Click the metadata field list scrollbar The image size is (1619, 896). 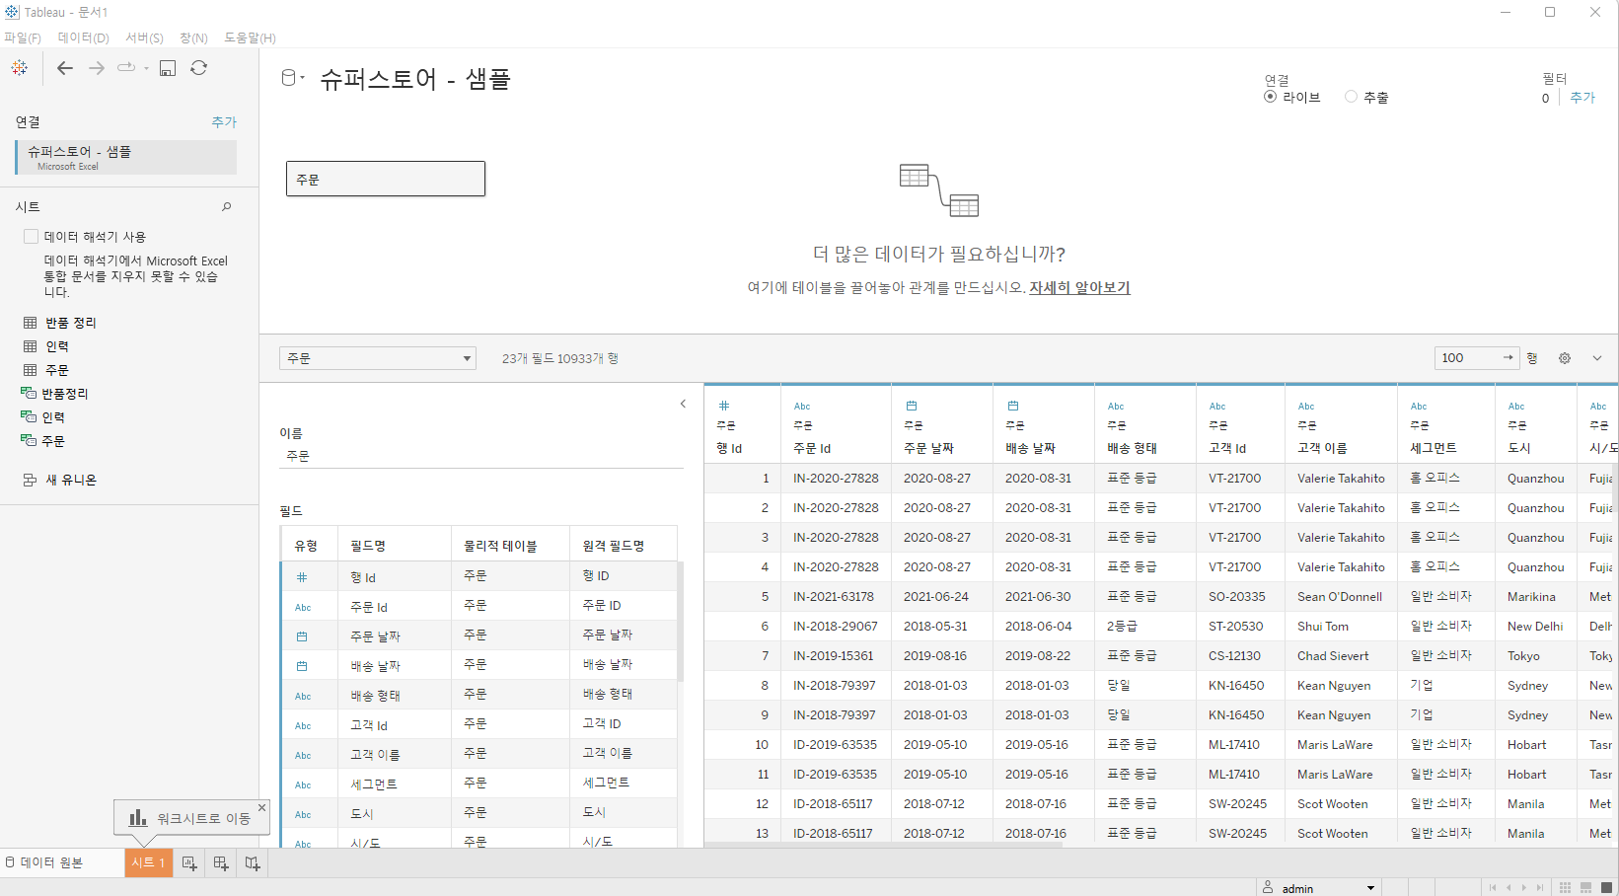tap(681, 621)
